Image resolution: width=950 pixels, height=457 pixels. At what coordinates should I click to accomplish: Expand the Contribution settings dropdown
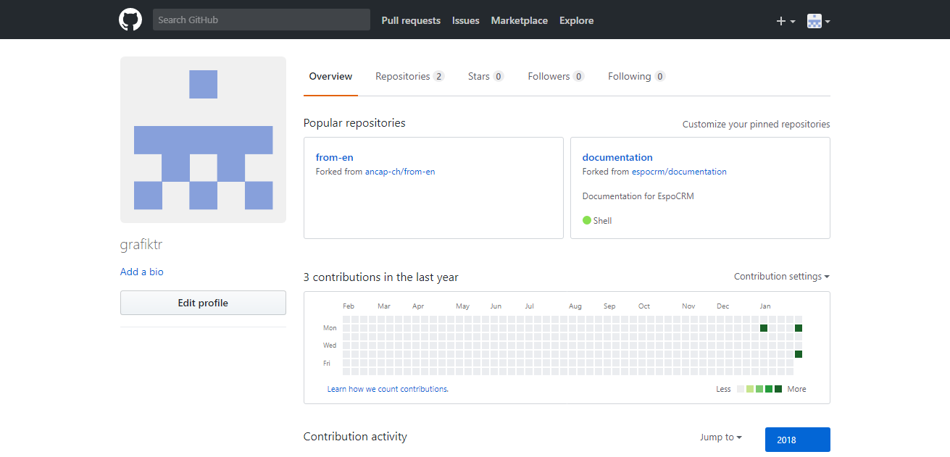click(x=782, y=276)
